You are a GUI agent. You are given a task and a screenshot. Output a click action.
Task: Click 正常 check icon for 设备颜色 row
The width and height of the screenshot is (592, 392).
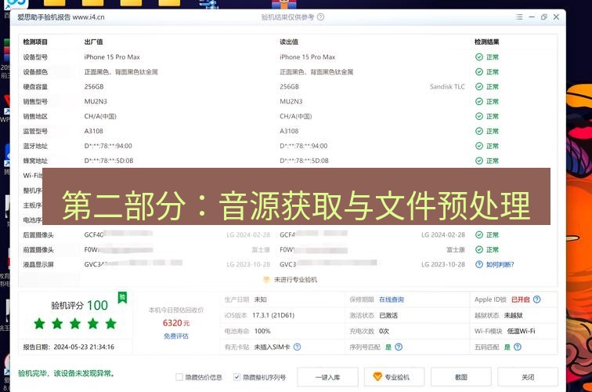479,72
